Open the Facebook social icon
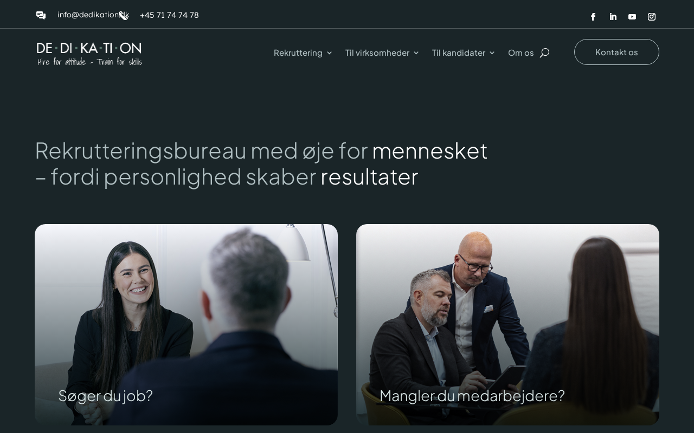694x433 pixels. coord(593,17)
